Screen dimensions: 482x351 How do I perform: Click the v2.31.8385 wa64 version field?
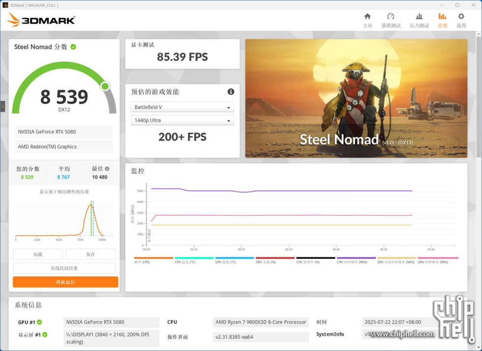click(261, 337)
